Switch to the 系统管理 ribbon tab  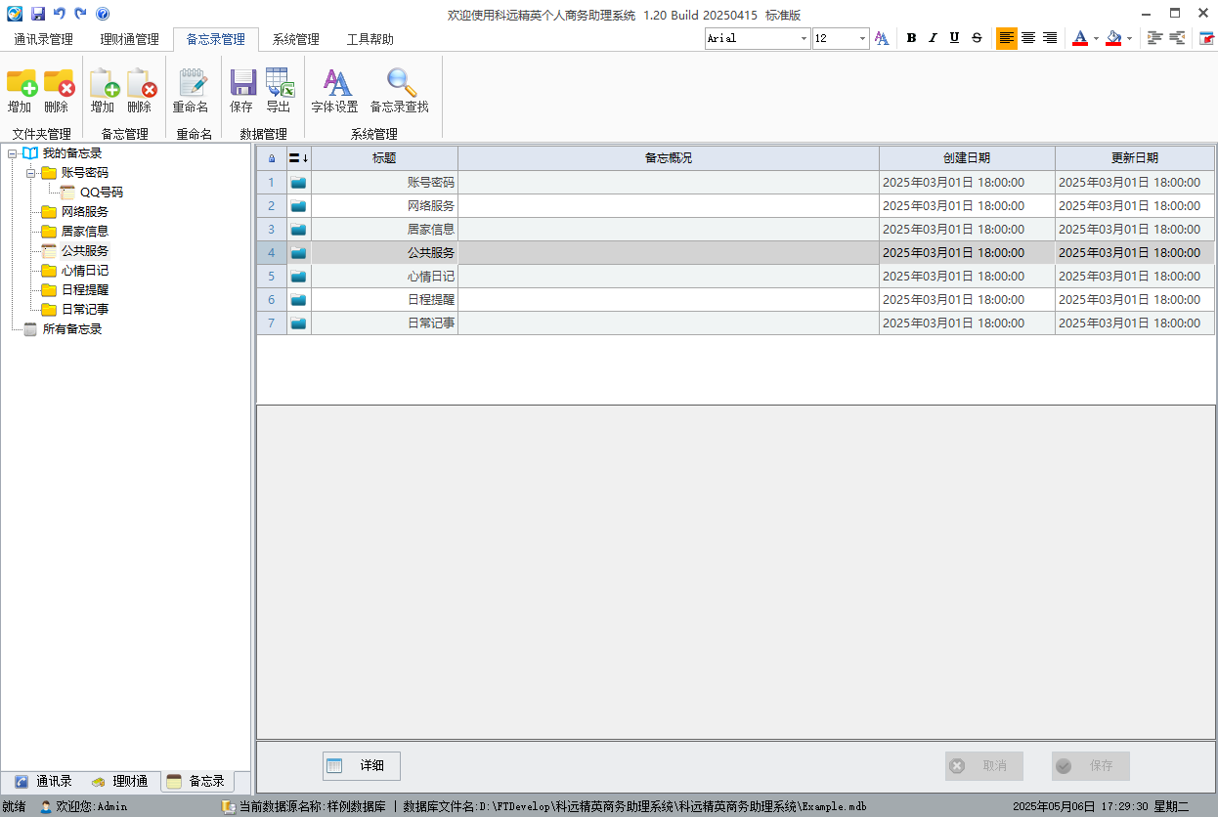[295, 40]
